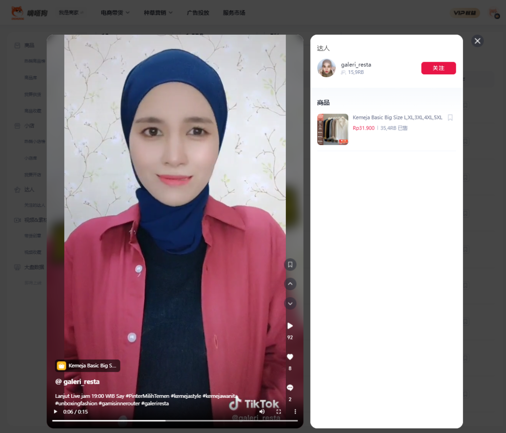Click the comments bubble icon
Screen dimensions: 506x433
tap(290, 388)
